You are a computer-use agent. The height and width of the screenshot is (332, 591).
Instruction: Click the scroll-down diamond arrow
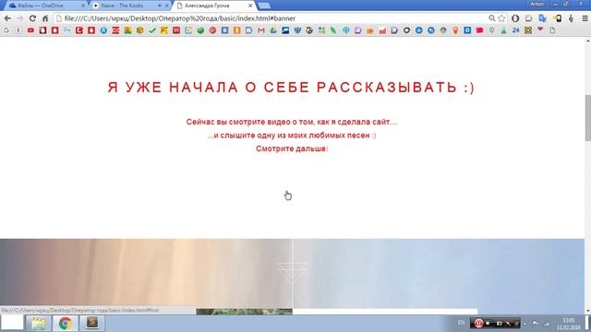click(292, 272)
